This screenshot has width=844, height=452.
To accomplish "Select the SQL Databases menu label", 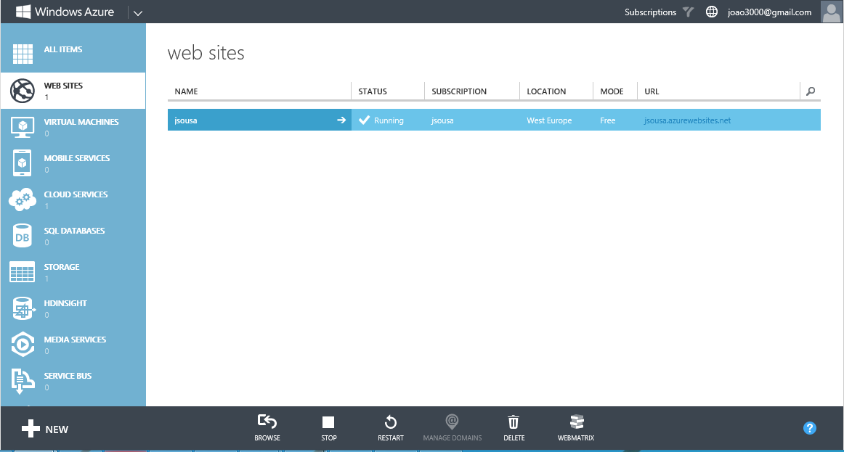I will point(74,231).
